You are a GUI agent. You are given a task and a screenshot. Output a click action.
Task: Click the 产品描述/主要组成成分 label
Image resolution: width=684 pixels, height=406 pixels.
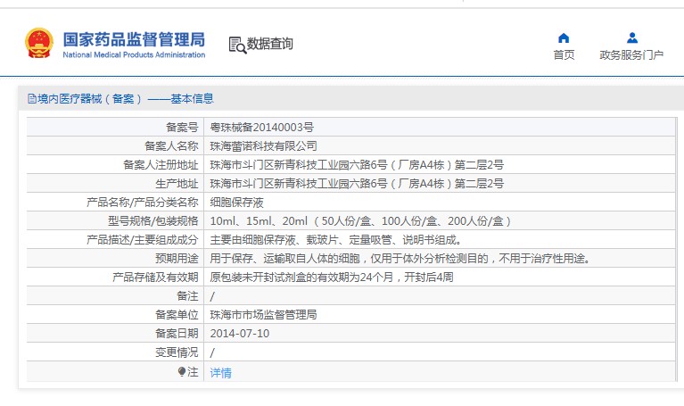pyautogui.click(x=142, y=240)
